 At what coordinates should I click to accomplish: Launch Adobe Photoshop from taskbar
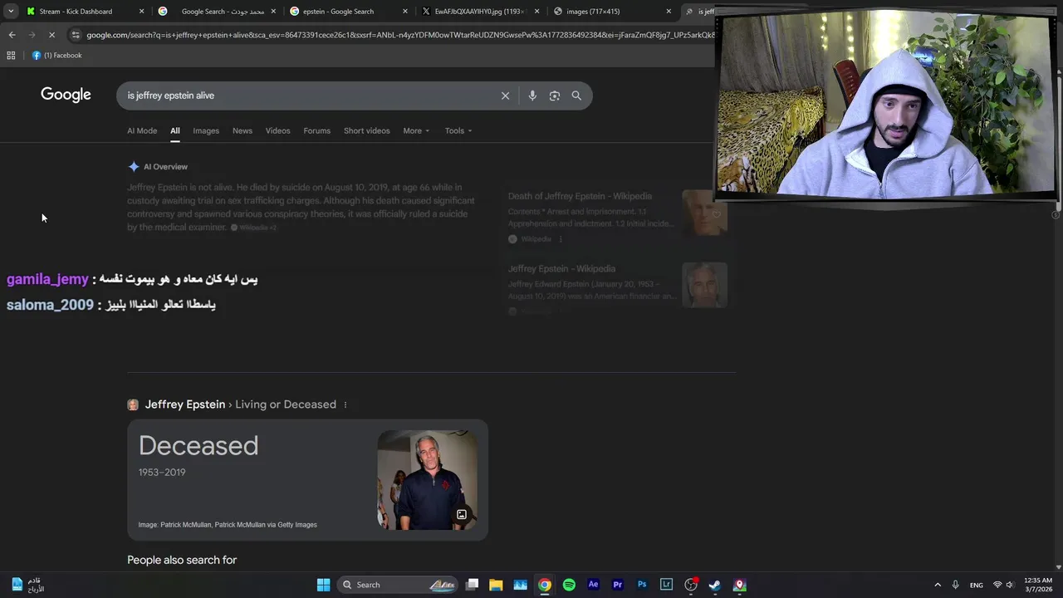(642, 585)
